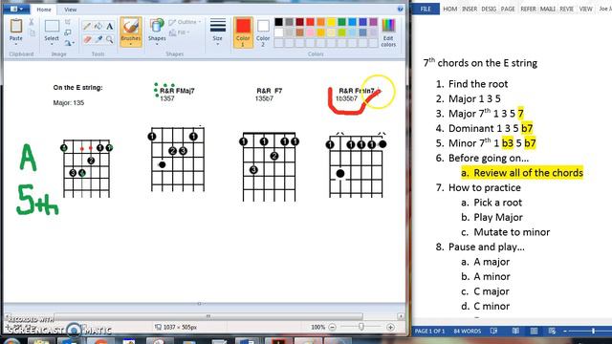
Task: Open the Shapes gallery icon in Paint
Action: coord(157,26)
